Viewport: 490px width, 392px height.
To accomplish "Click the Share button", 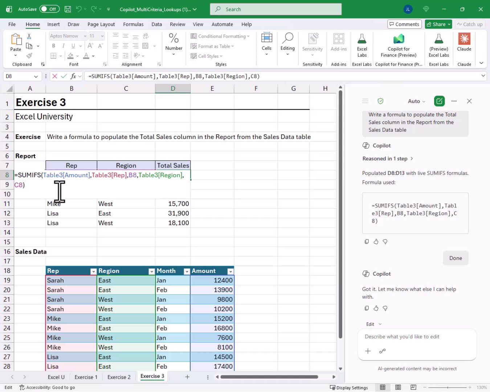I will click(438, 24).
